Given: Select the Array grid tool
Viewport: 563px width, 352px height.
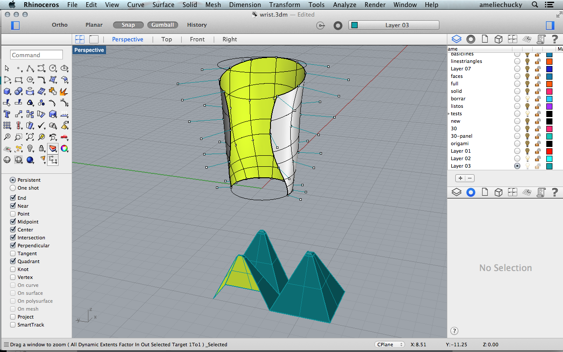Looking at the screenshot, I should coord(7,126).
